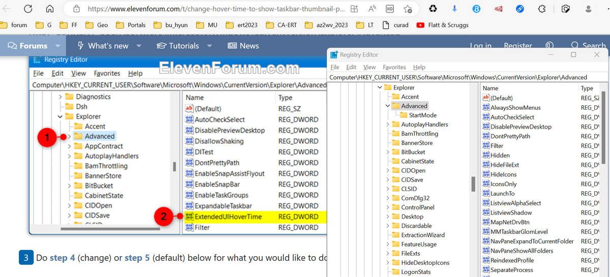
Task: Click the Log in link
Action: (x=480, y=46)
